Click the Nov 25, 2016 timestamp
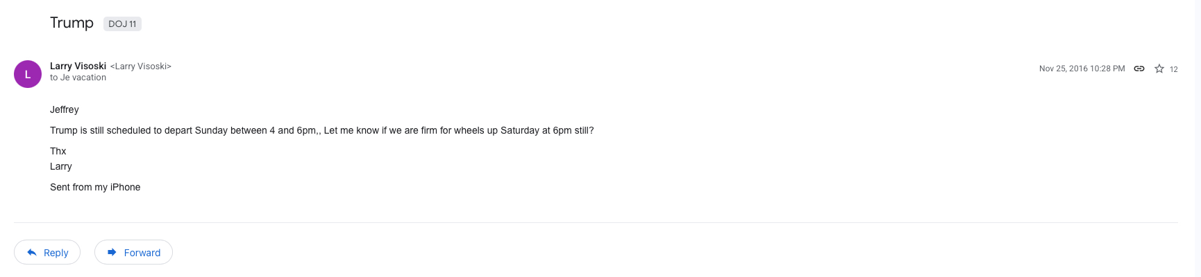The width and height of the screenshot is (1201, 277). coord(1082,69)
